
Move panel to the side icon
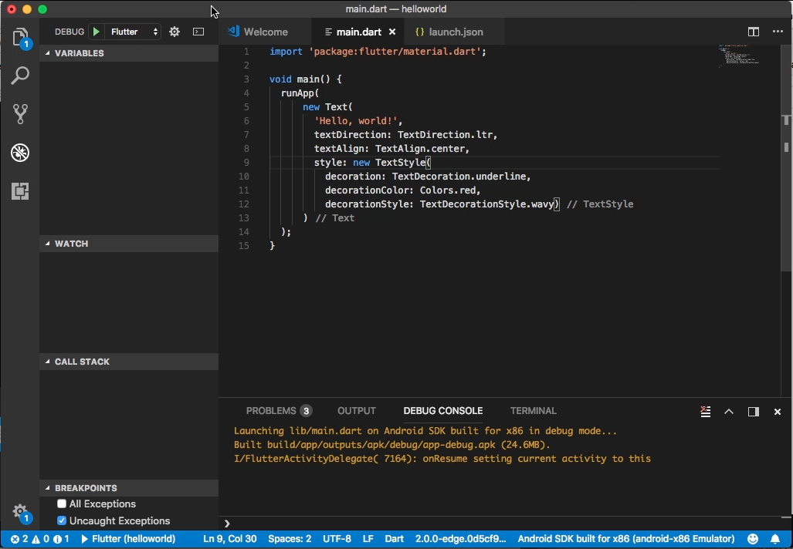[x=754, y=412]
